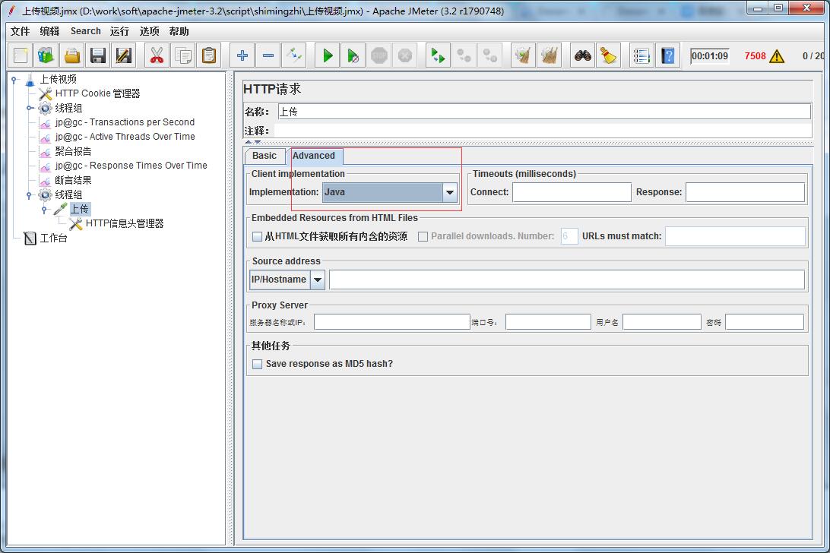The width and height of the screenshot is (830, 553).
Task: Toggle Save response as MD5 hash checkbox
Action: (257, 364)
